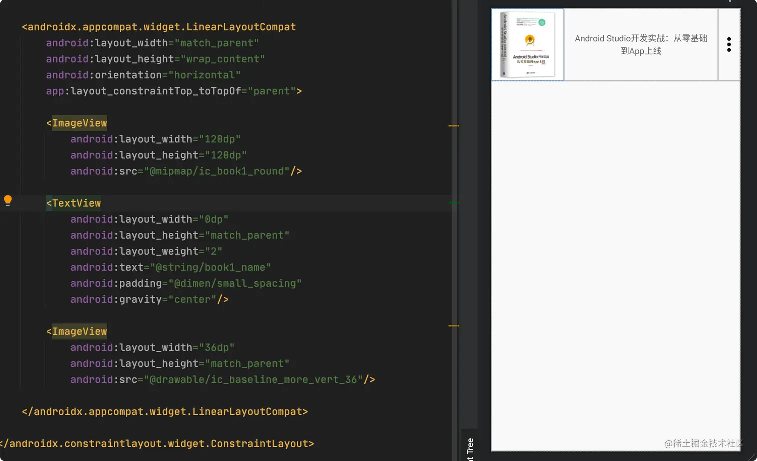Click the android:text="@string/book1_name" line
The image size is (757, 461).
click(171, 267)
